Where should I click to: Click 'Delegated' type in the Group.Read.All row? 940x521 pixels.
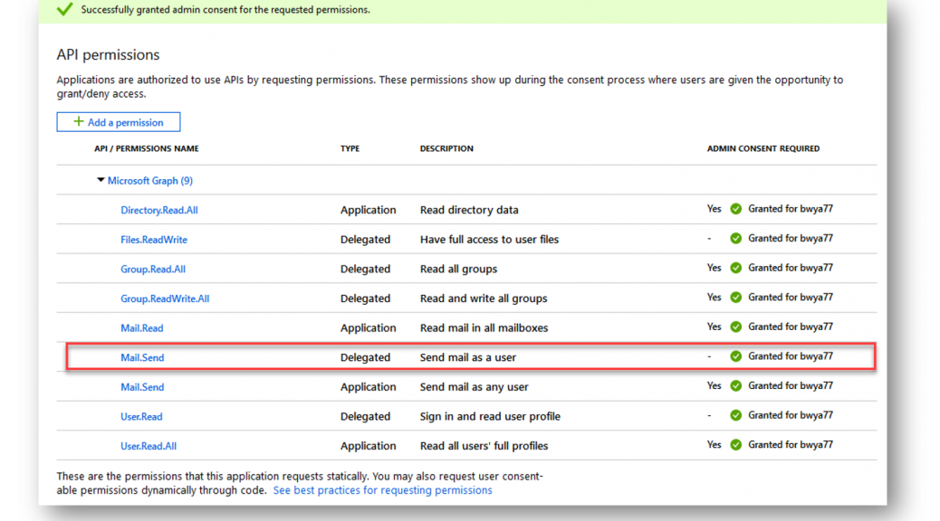click(365, 269)
